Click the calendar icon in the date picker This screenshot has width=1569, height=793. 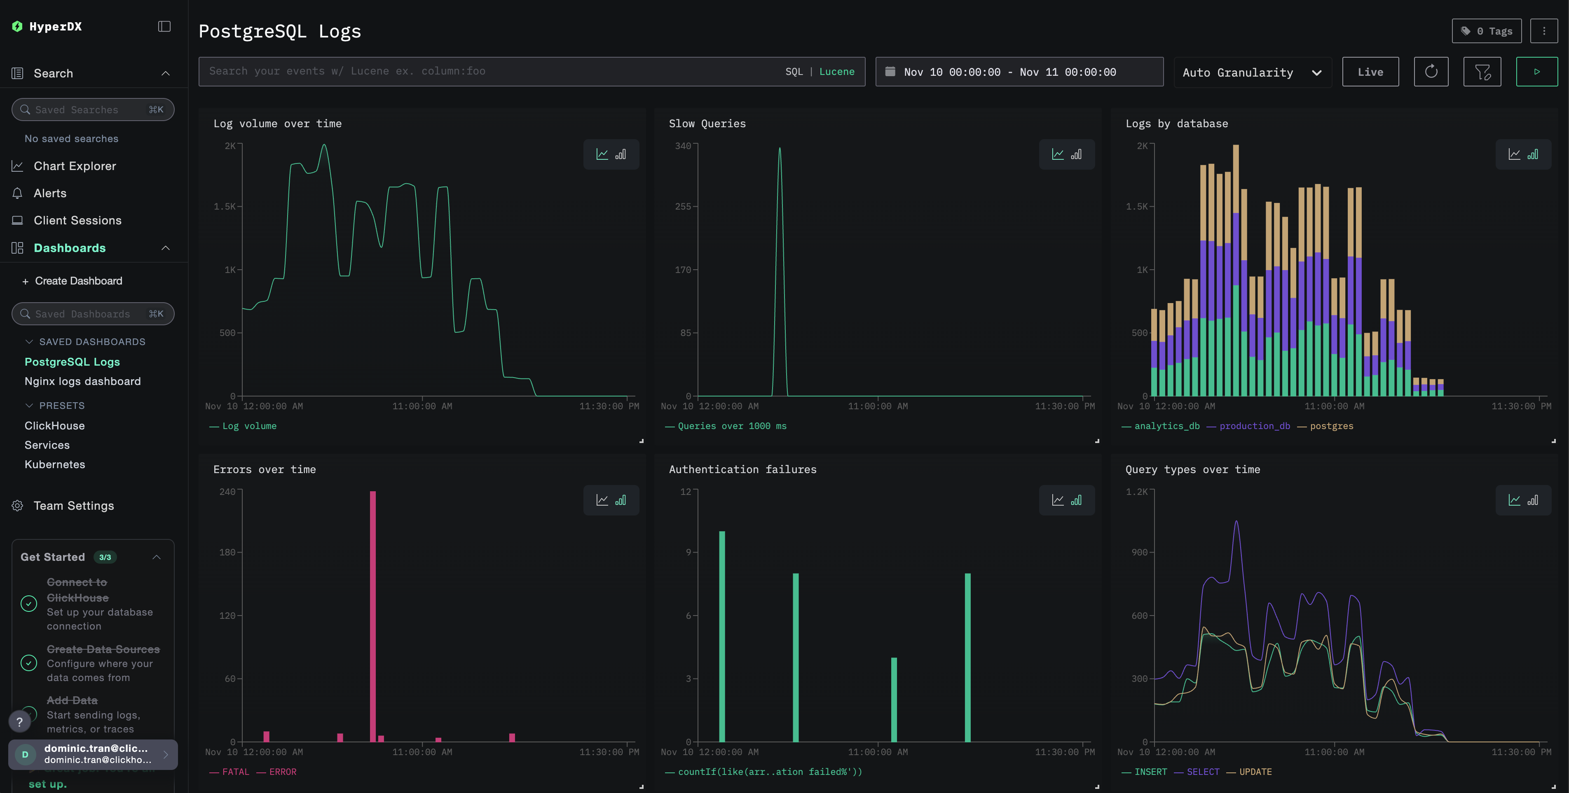click(x=890, y=71)
